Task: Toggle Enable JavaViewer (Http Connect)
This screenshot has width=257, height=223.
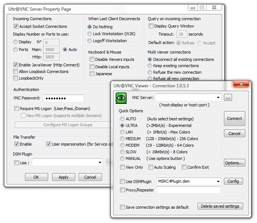Action: [x=15, y=65]
